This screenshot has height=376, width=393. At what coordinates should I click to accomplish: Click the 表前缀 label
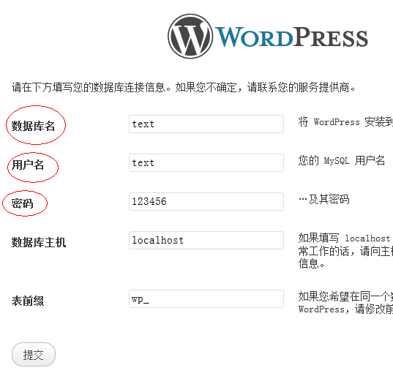[28, 301]
